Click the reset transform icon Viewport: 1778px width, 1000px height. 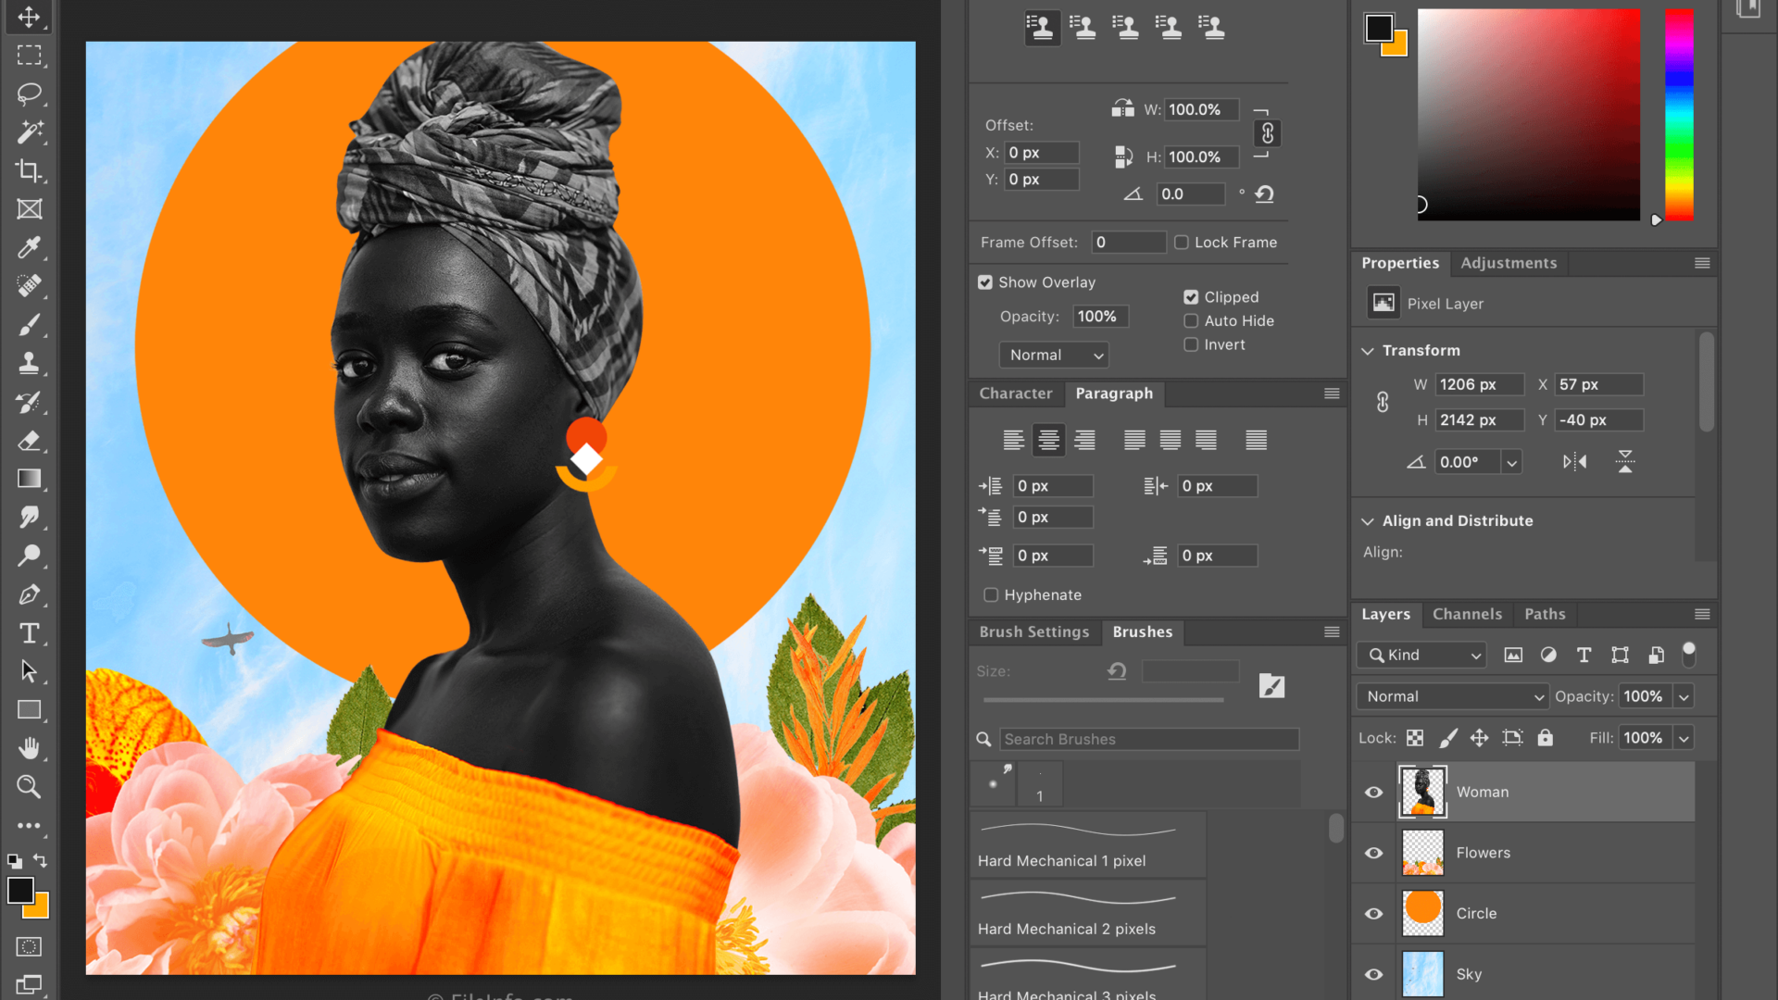coord(1264,194)
